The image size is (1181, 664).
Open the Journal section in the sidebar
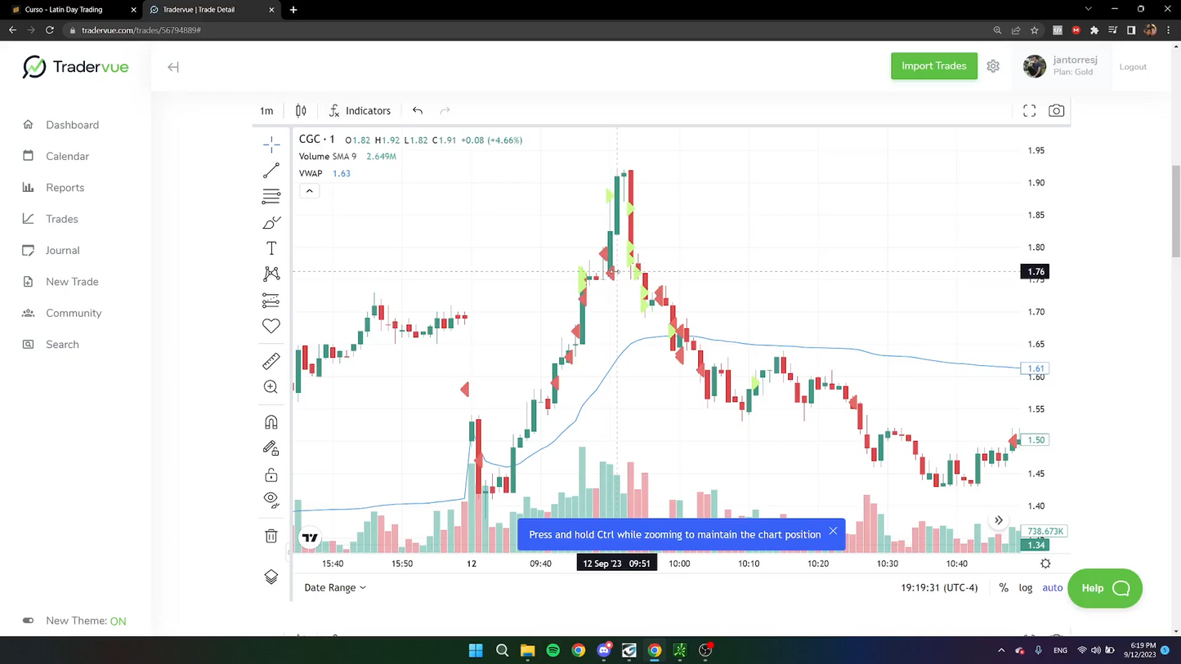coord(62,250)
